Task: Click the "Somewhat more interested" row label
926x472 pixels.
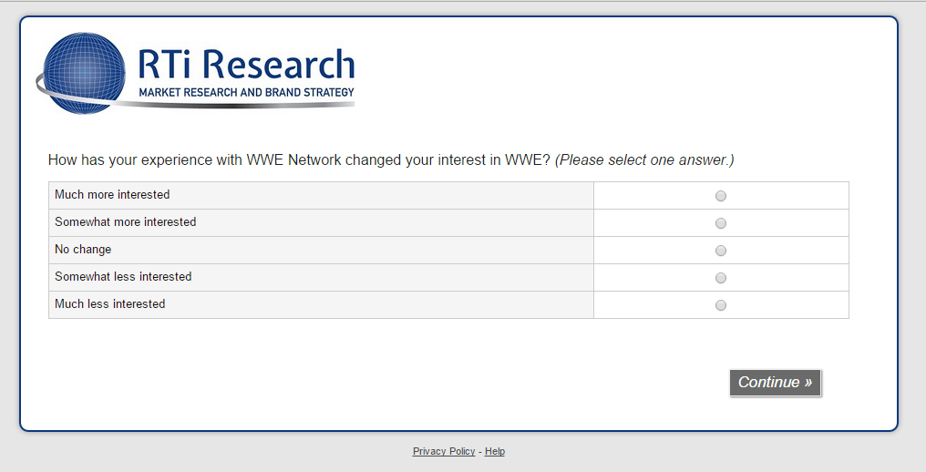Action: (x=125, y=222)
